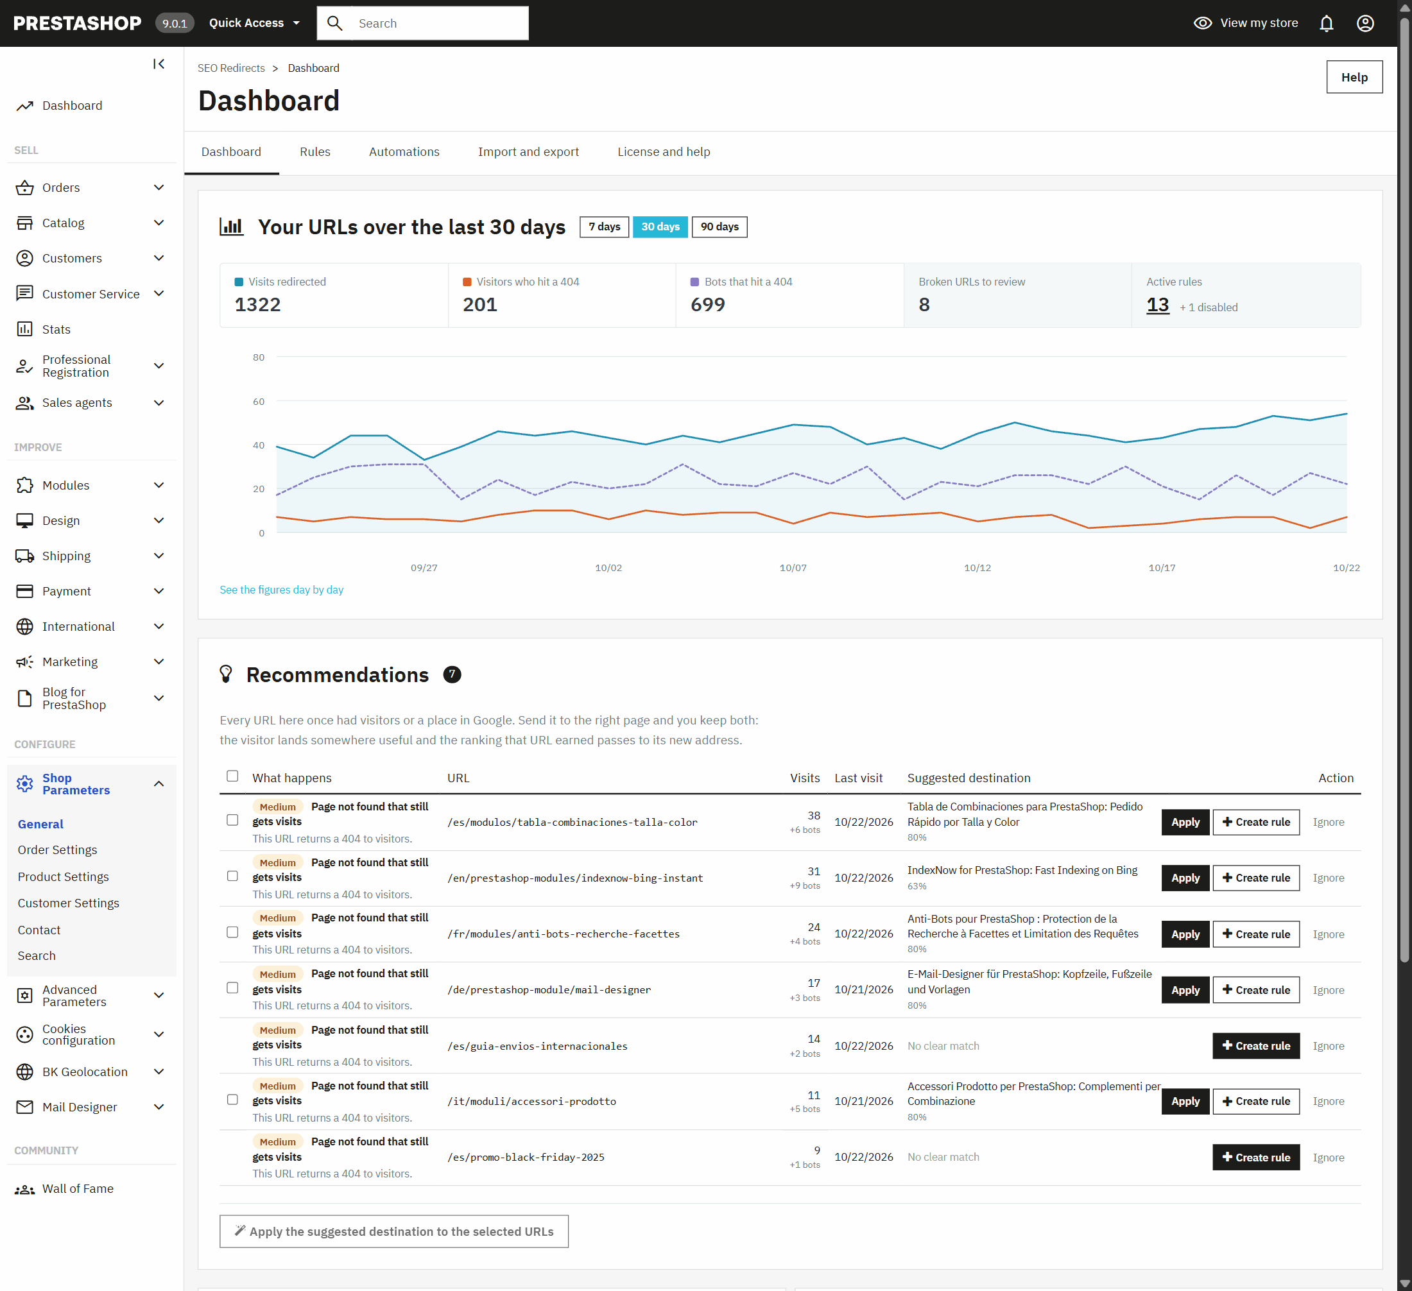Switch to the Automations tab

[404, 152]
